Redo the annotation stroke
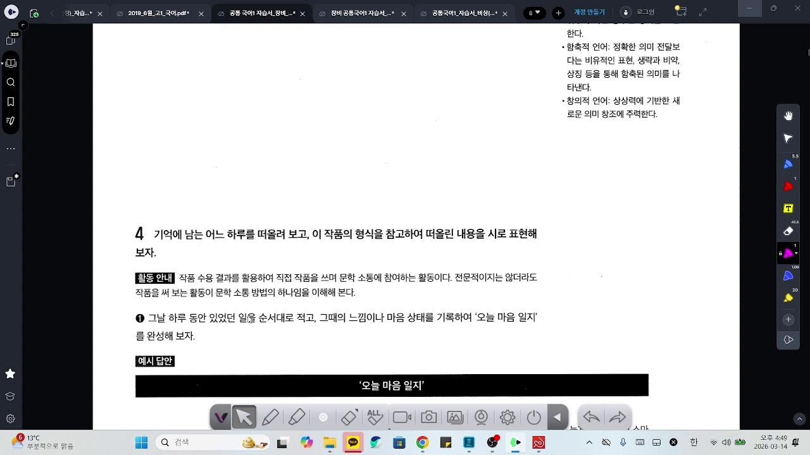The height and width of the screenshot is (455, 810). click(617, 417)
